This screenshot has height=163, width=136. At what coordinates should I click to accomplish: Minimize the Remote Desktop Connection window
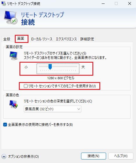tap(103, 4)
